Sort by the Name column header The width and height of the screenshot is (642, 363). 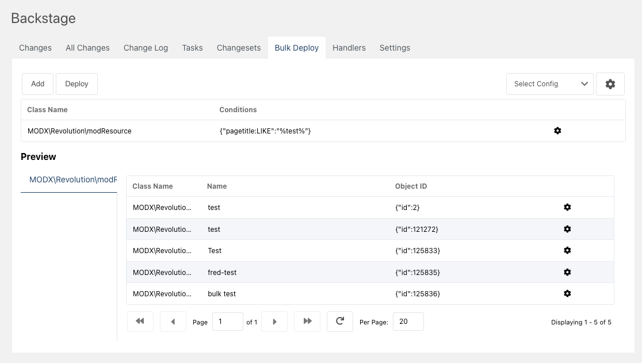click(x=217, y=186)
